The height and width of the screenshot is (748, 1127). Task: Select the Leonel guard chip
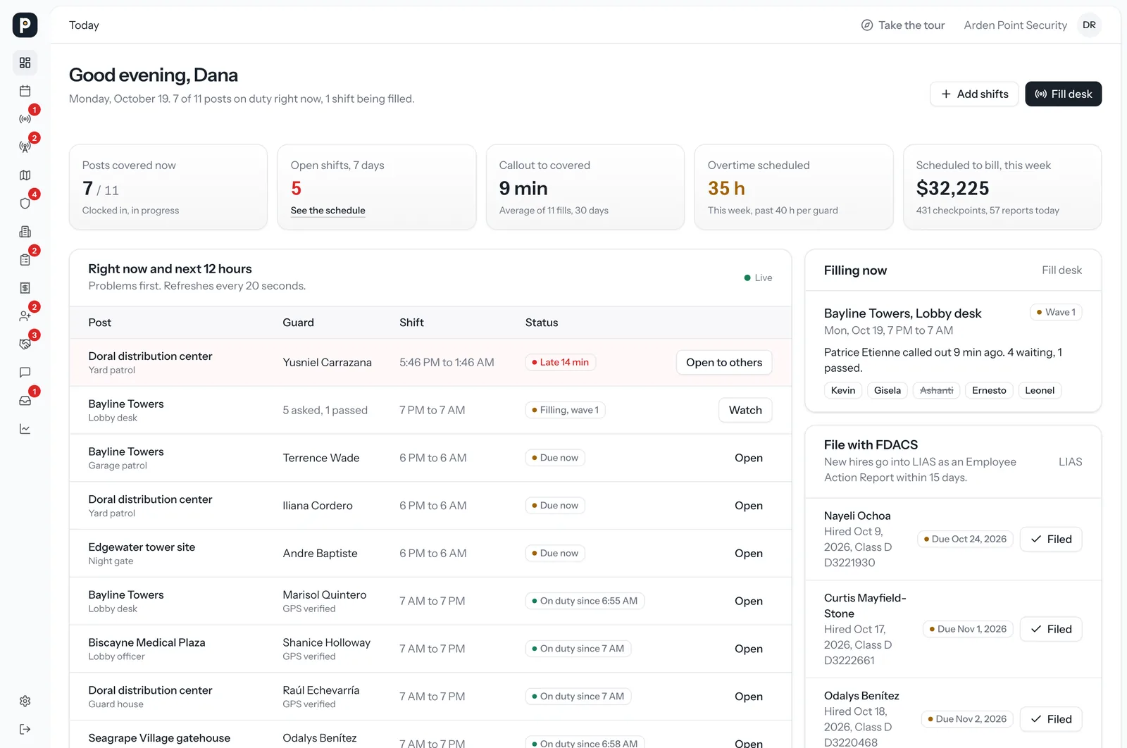1040,391
